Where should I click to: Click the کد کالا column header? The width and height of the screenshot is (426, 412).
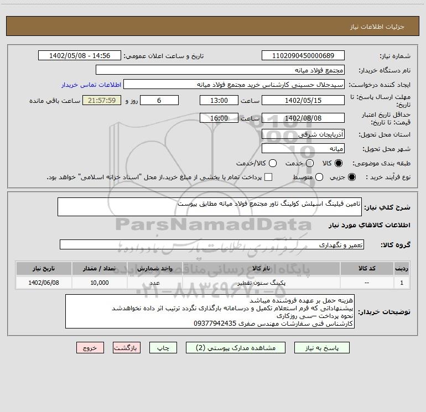(x=367, y=268)
